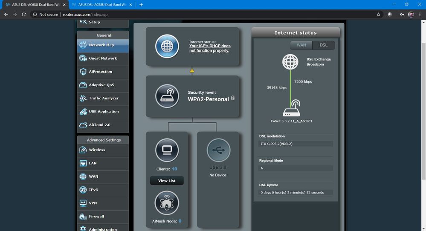The image size is (426, 231).
Task: Click View List button under Clients
Action: click(167, 181)
